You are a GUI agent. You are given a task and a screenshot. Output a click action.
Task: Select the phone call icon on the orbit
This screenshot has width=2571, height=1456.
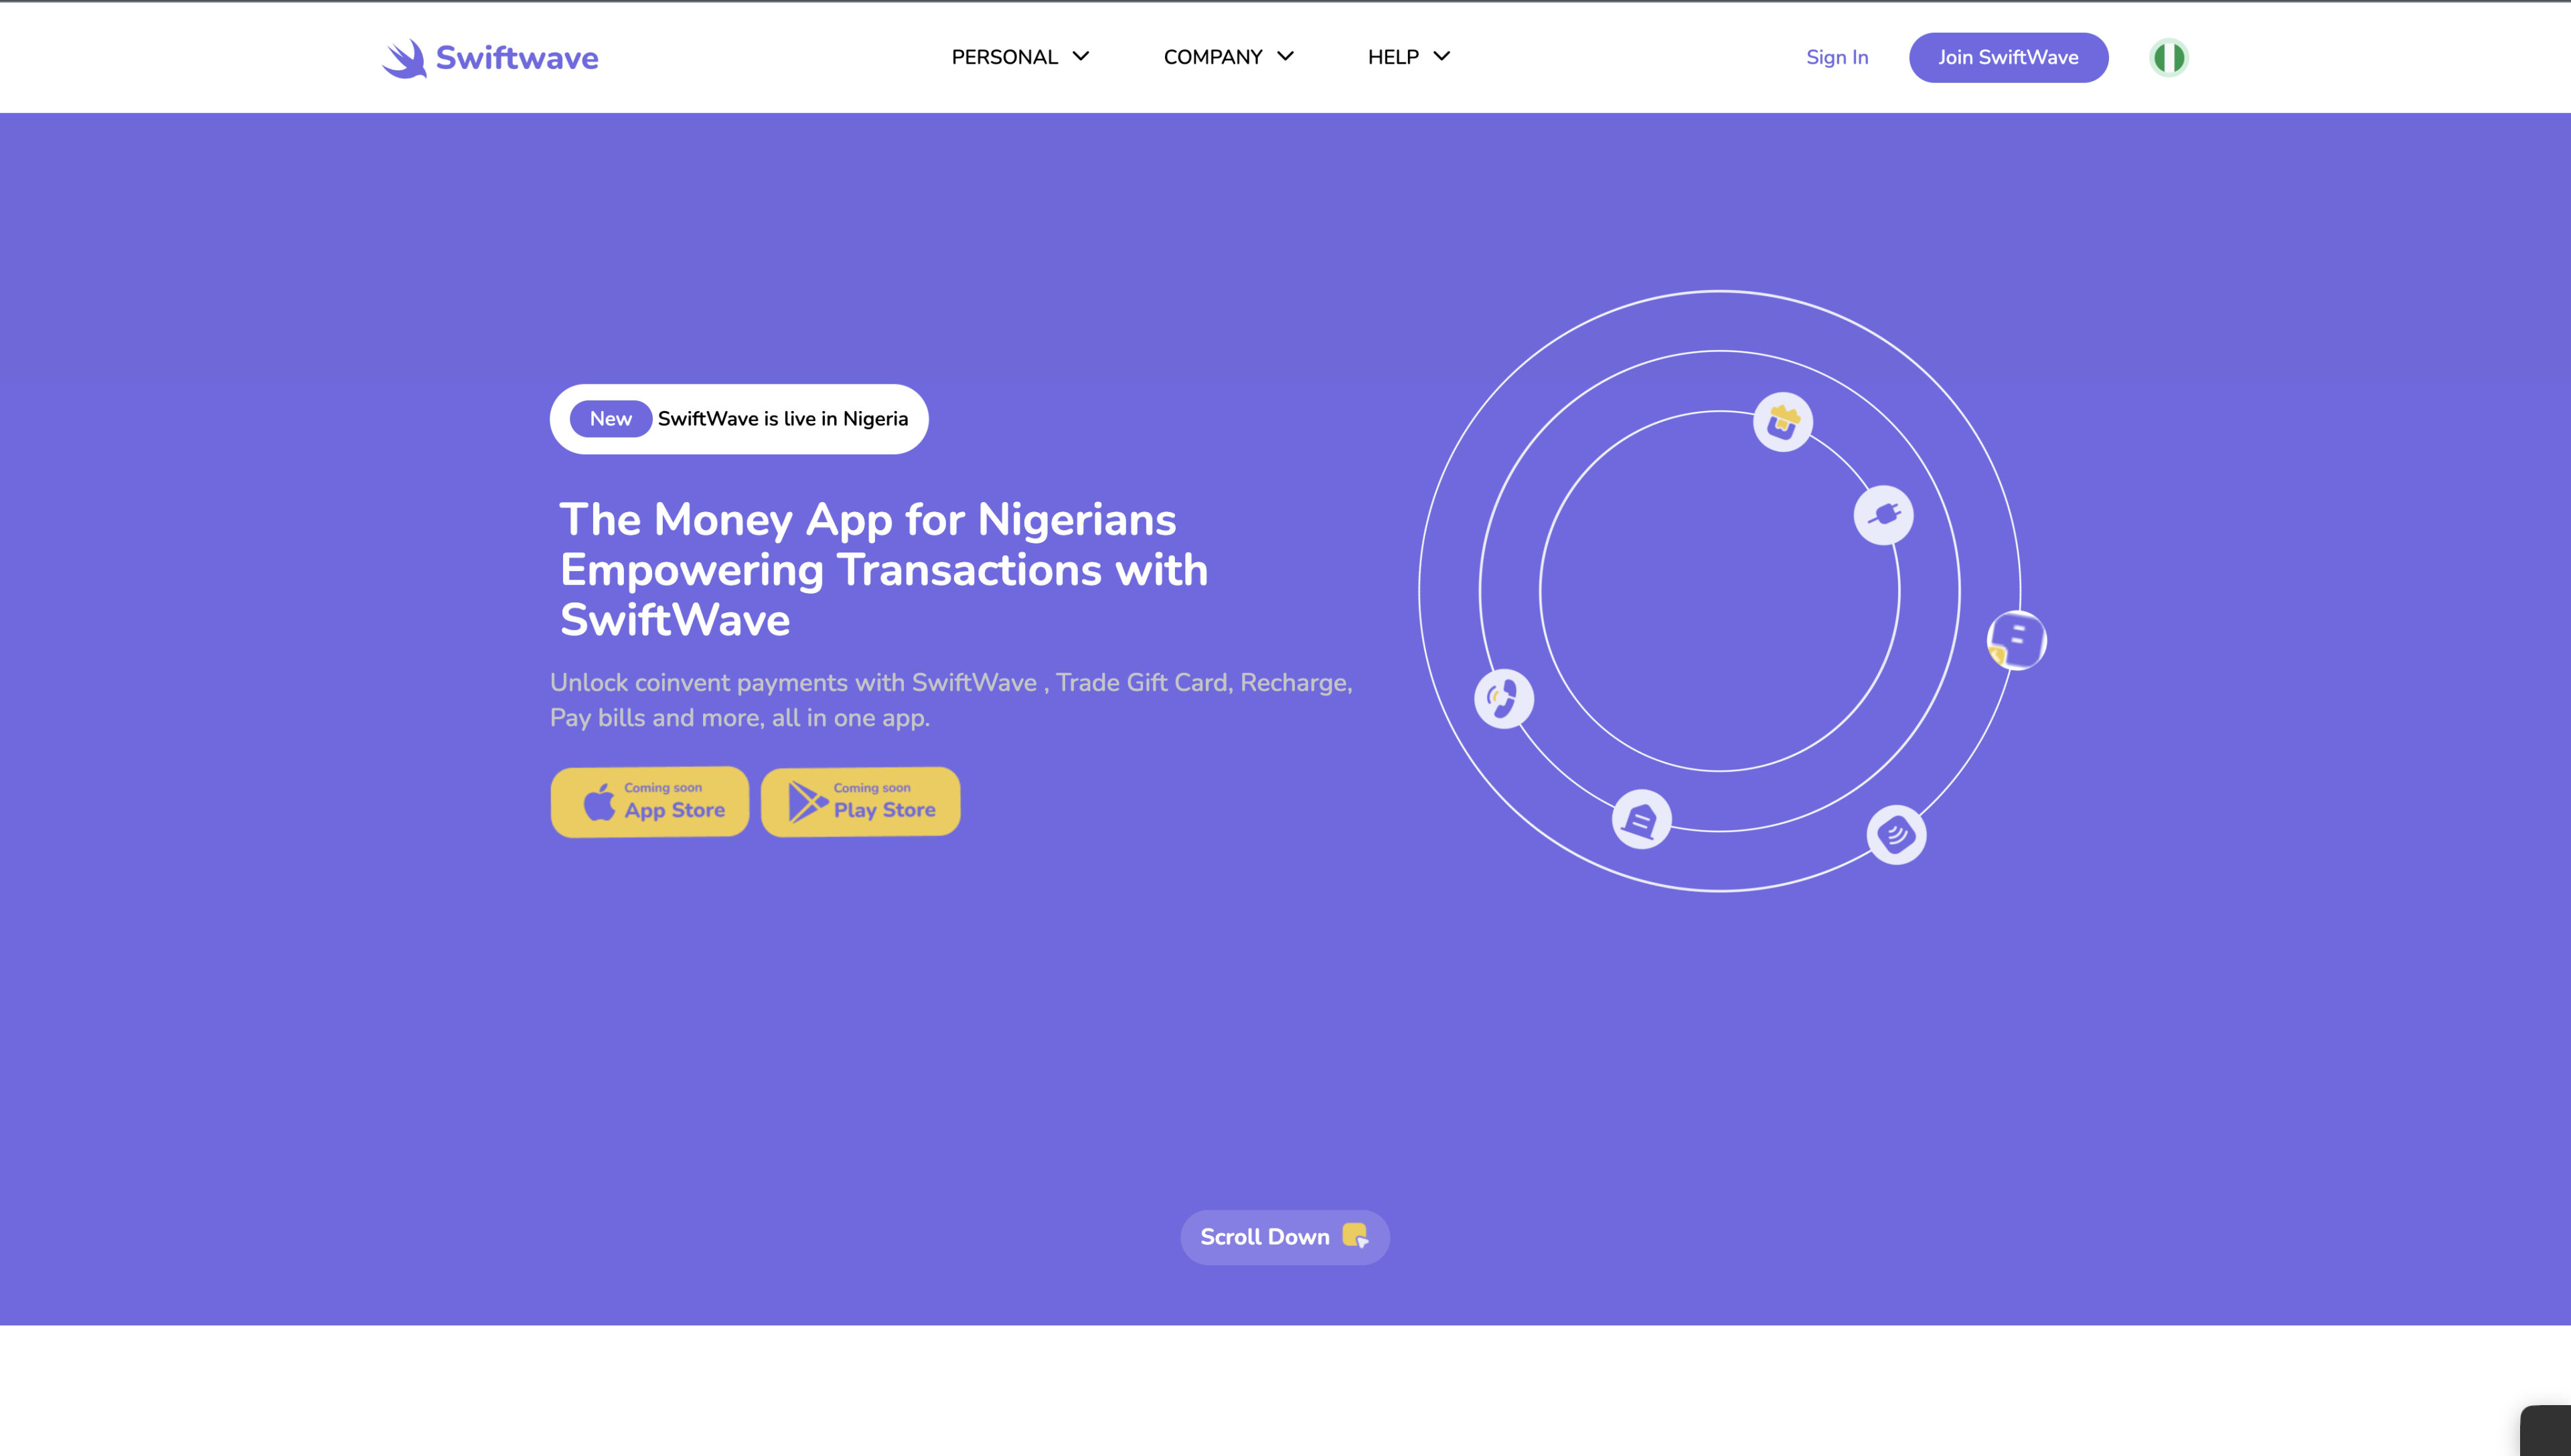1504,698
